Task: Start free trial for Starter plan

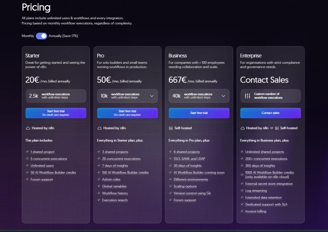Action: 56,113
